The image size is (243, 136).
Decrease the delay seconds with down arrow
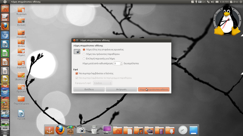pos(121,64)
